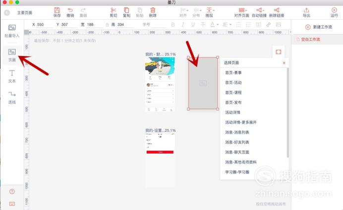The image size is (343, 210).
Task: Toggle the aspect ratio lock icon
Action: pyautogui.click(x=107, y=25)
